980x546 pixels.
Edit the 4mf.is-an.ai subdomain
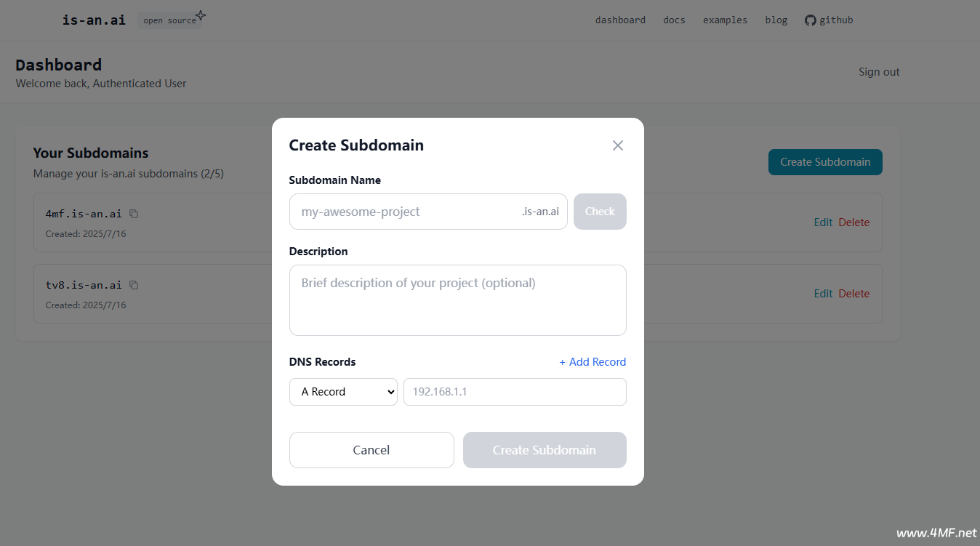(823, 222)
